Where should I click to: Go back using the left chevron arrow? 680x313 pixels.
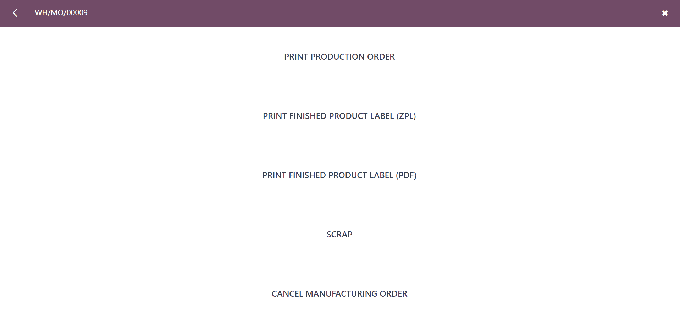pos(15,13)
